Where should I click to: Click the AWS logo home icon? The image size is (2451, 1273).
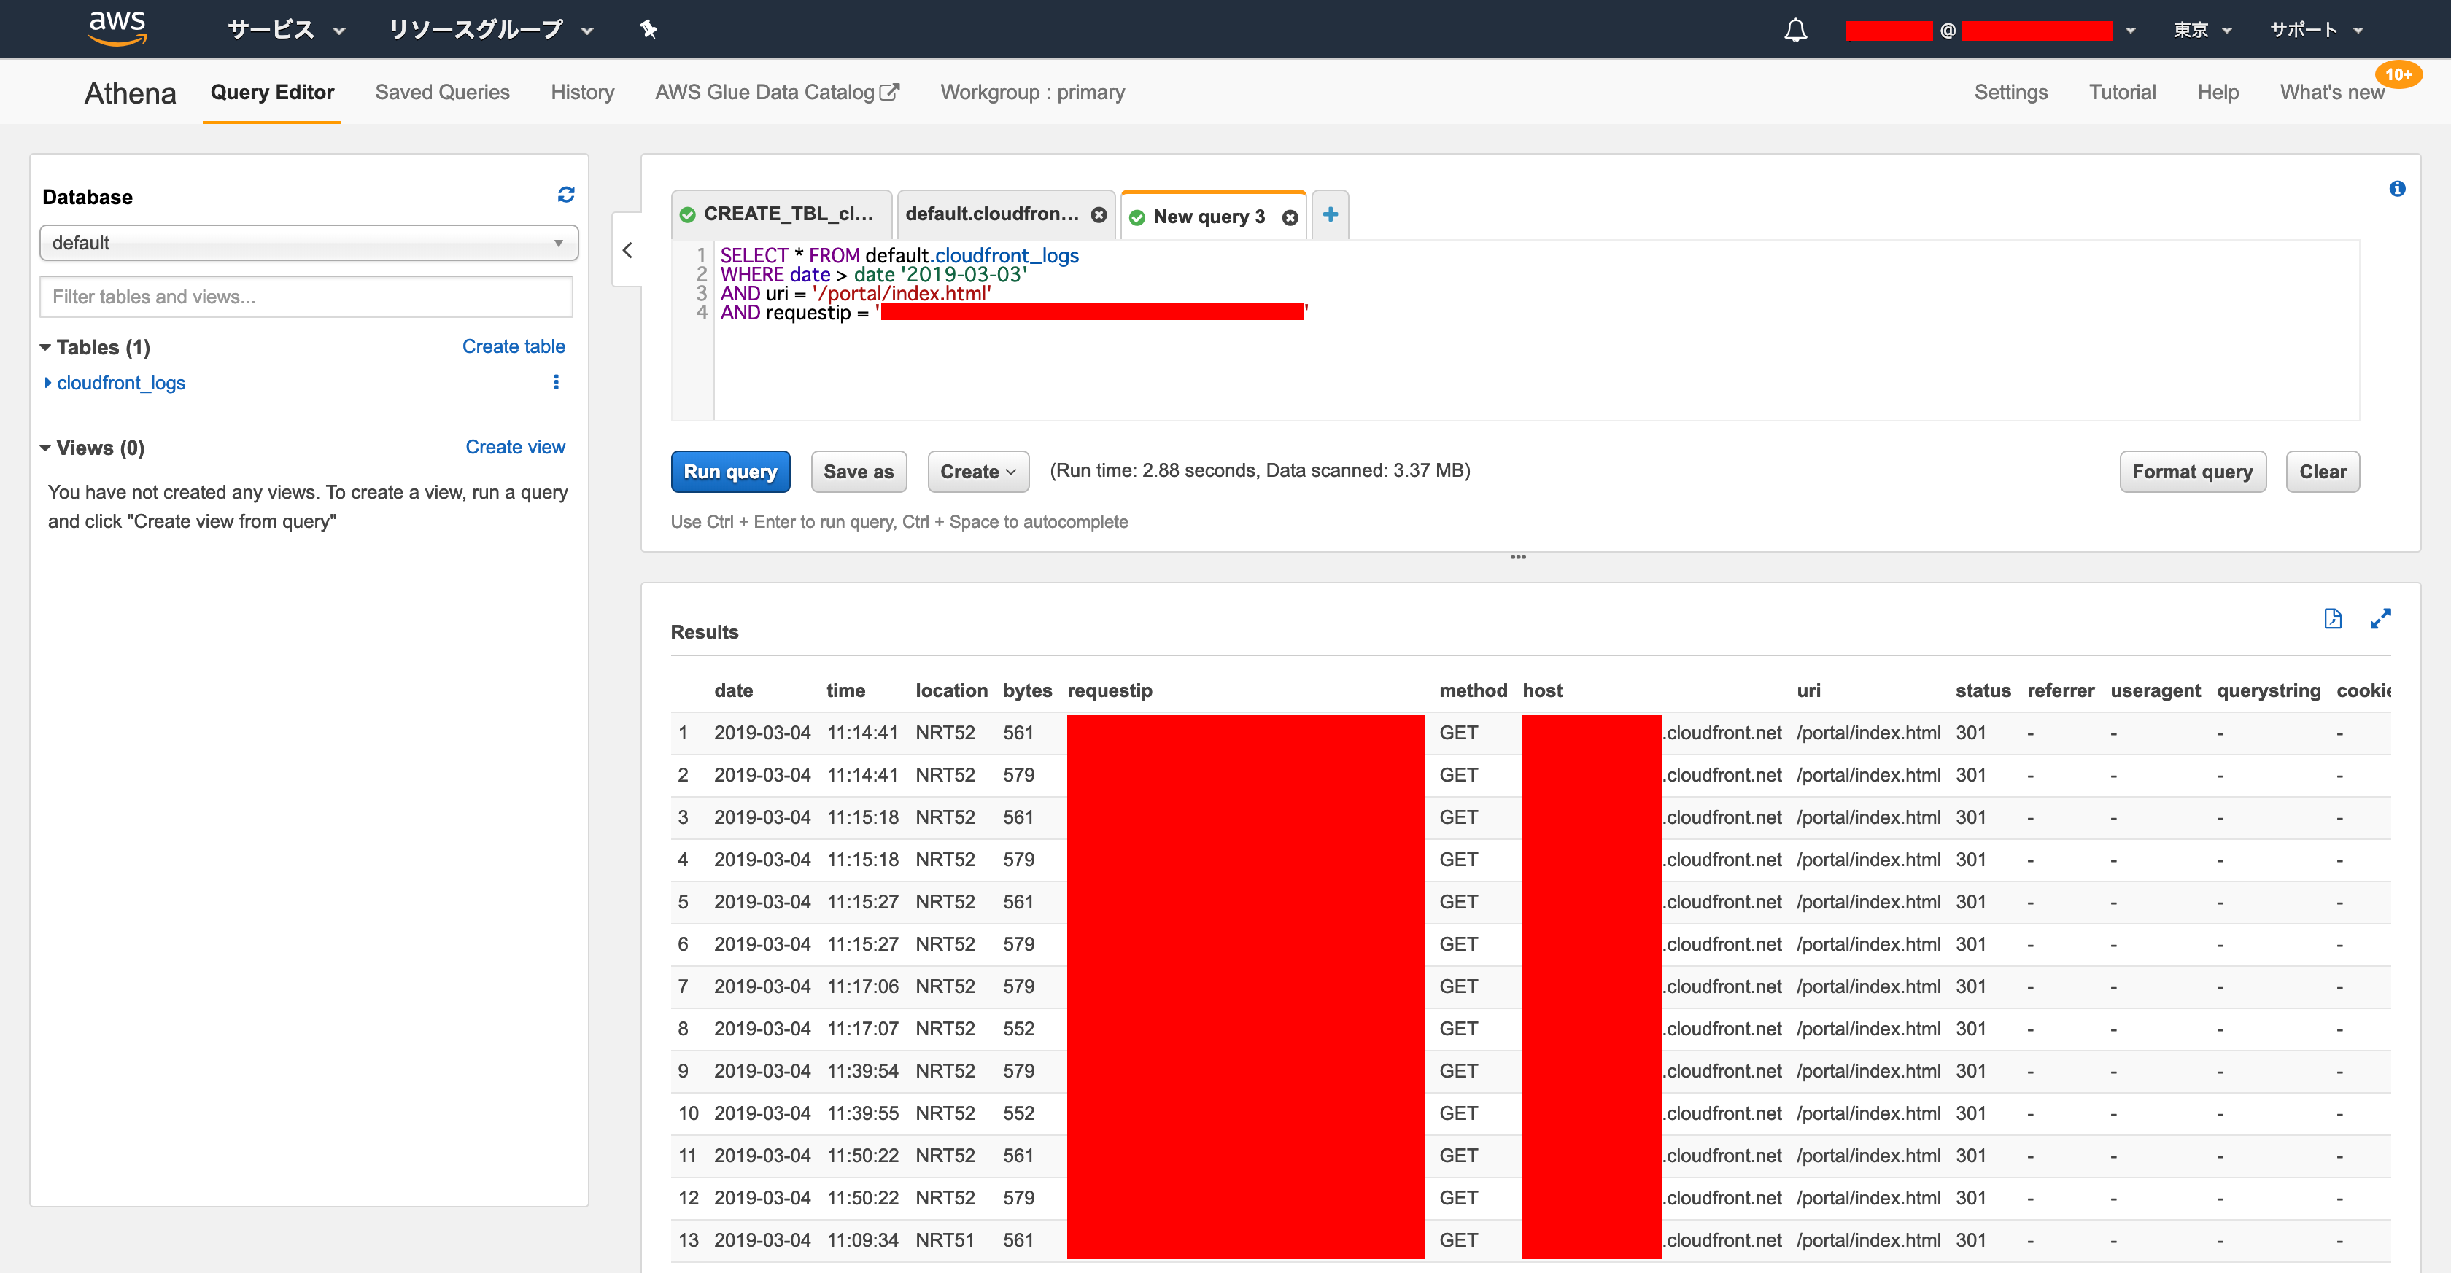point(117,28)
